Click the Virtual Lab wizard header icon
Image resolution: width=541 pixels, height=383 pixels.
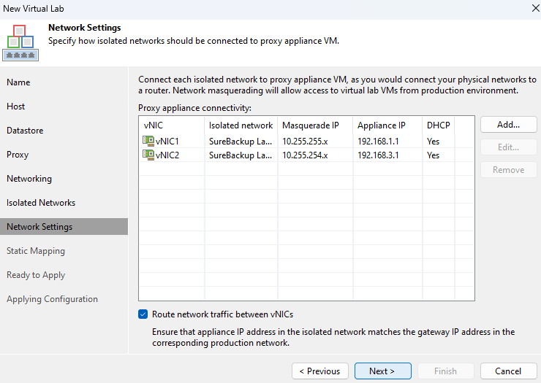click(20, 43)
